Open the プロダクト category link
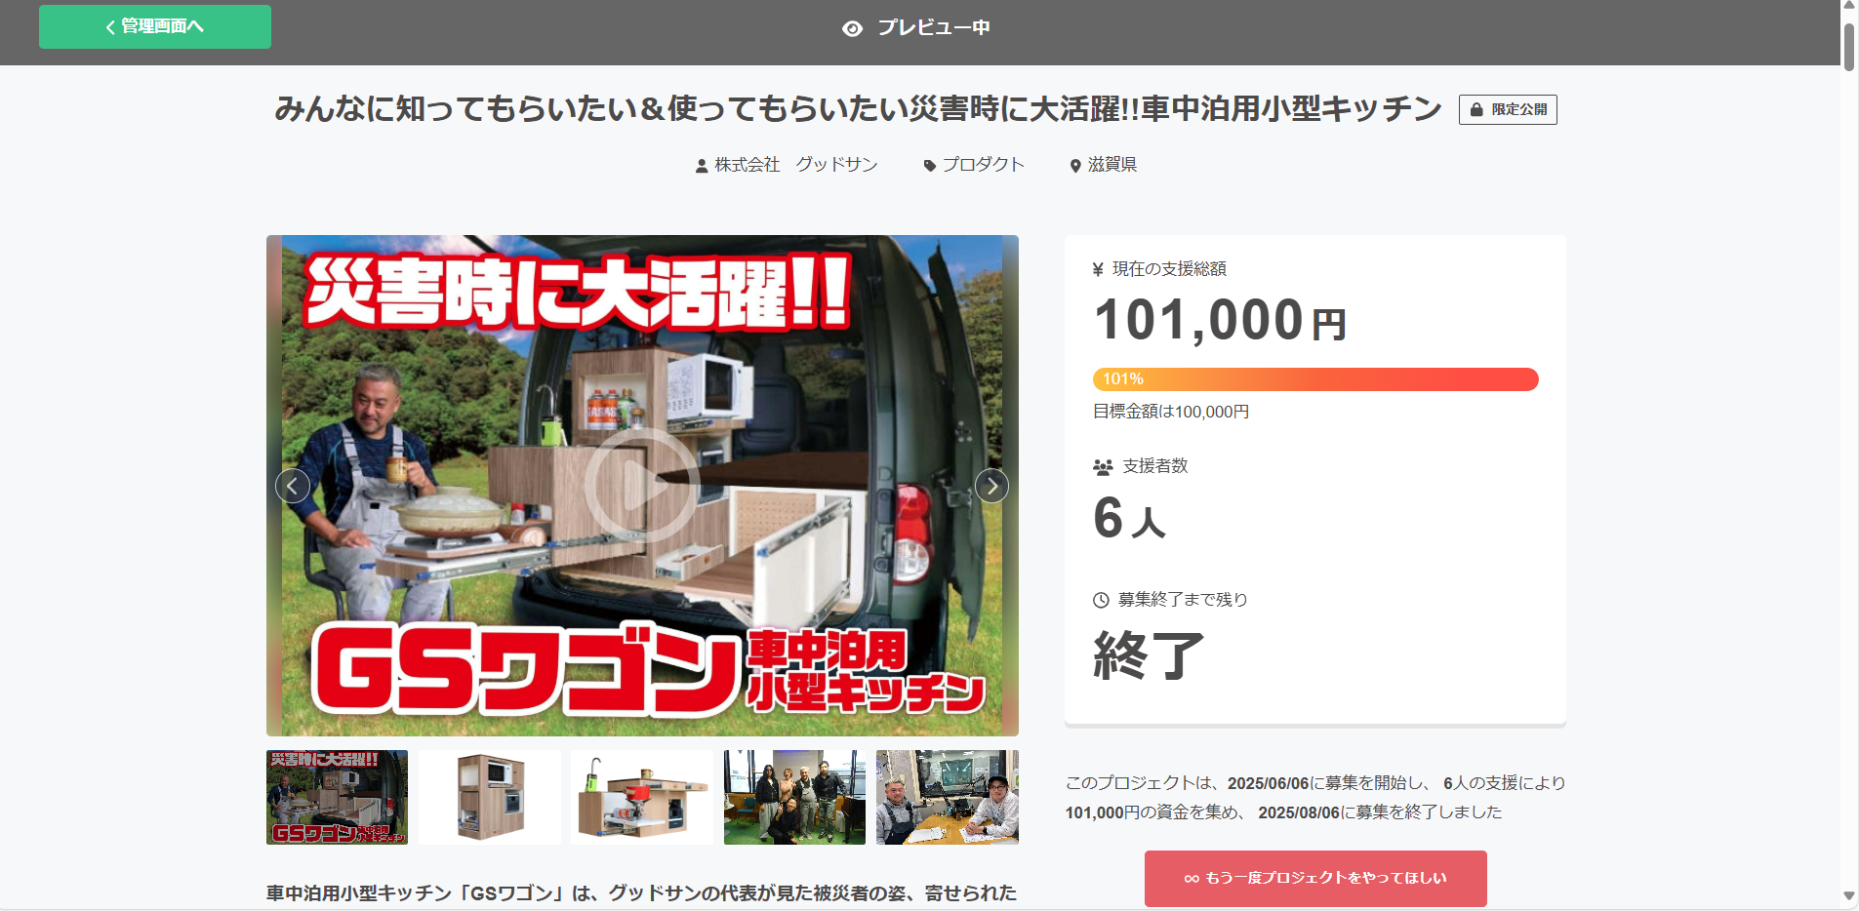 click(x=983, y=165)
